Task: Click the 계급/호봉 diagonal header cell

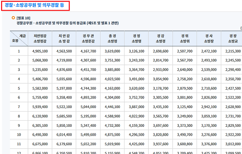Action: [x=19, y=38]
